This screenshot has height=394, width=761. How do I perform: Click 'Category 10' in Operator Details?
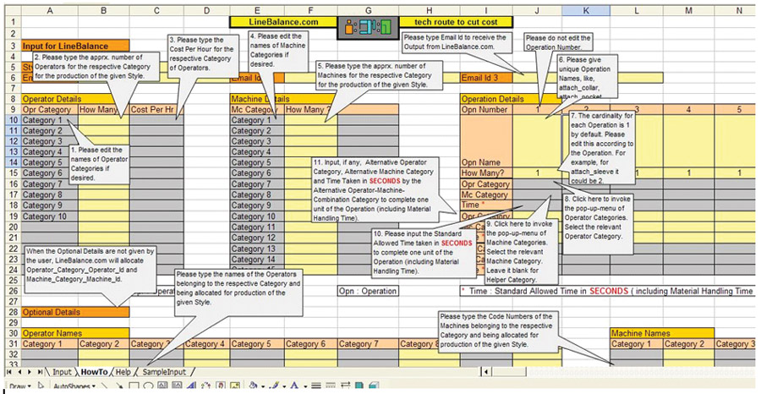50,216
